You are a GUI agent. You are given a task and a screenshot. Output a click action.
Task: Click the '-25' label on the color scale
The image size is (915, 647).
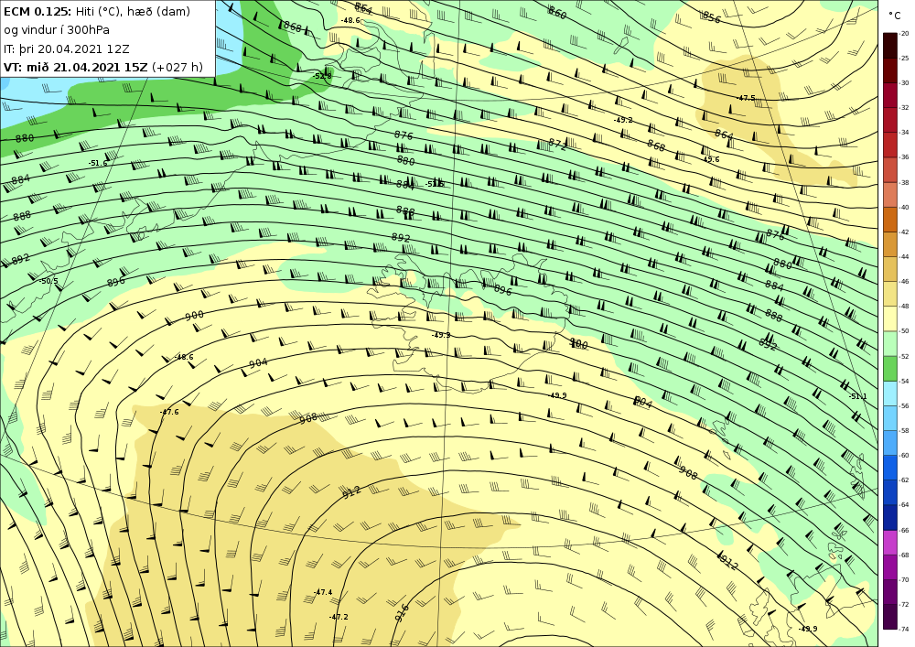click(x=905, y=59)
